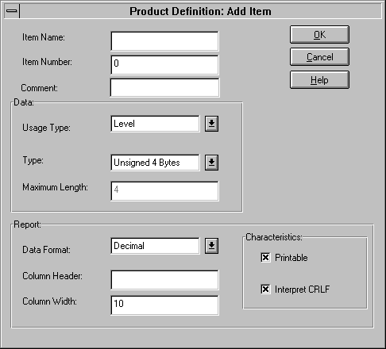Viewport: 386px width, 349px height.
Task: Click the Printable checkbox label text
Action: [x=291, y=258]
